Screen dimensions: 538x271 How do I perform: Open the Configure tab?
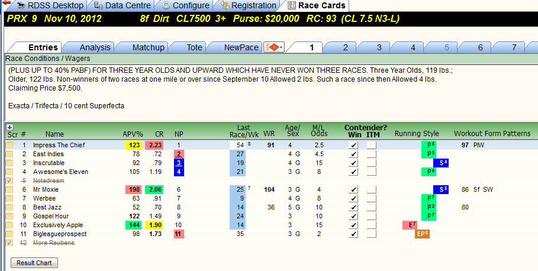(186, 6)
